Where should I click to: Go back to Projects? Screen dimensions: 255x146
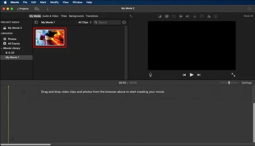23,9
